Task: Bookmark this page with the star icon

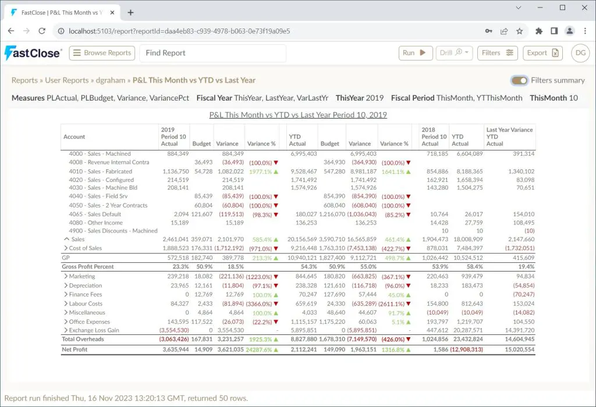Action: [x=519, y=31]
